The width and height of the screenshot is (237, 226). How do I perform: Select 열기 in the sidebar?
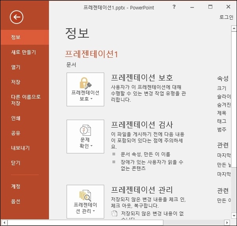(25, 67)
